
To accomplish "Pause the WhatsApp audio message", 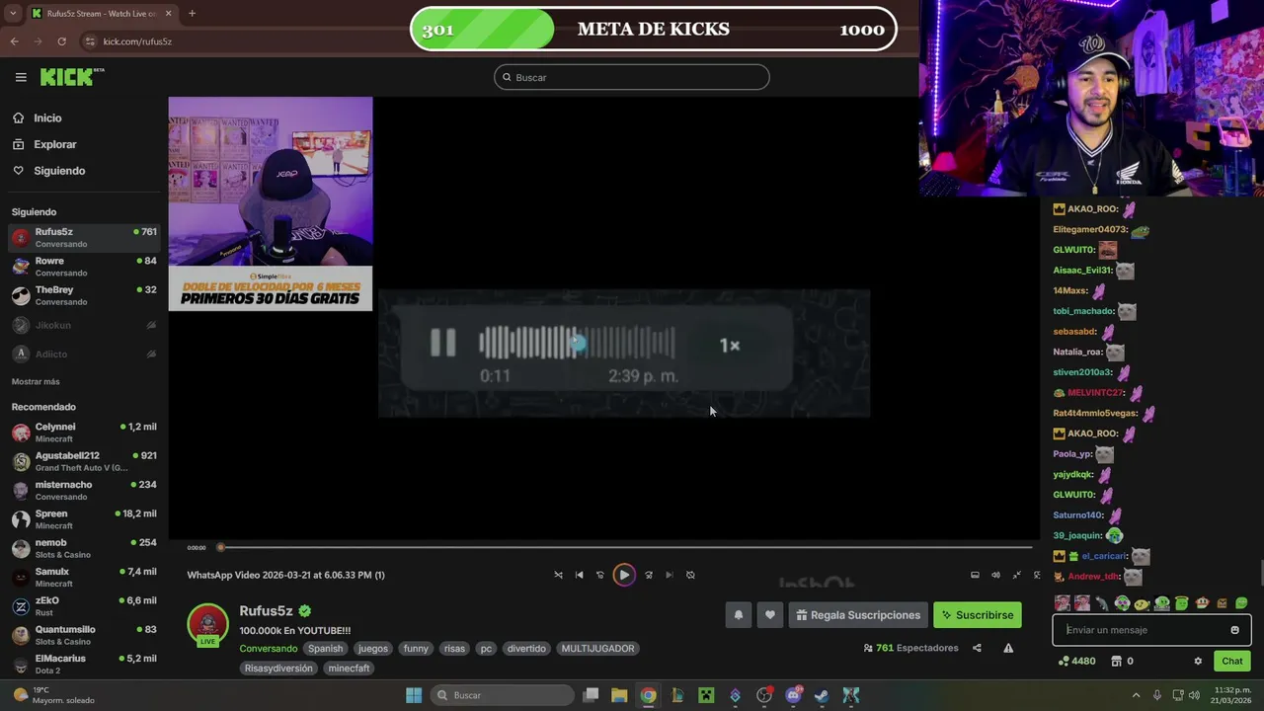I will click(x=443, y=343).
